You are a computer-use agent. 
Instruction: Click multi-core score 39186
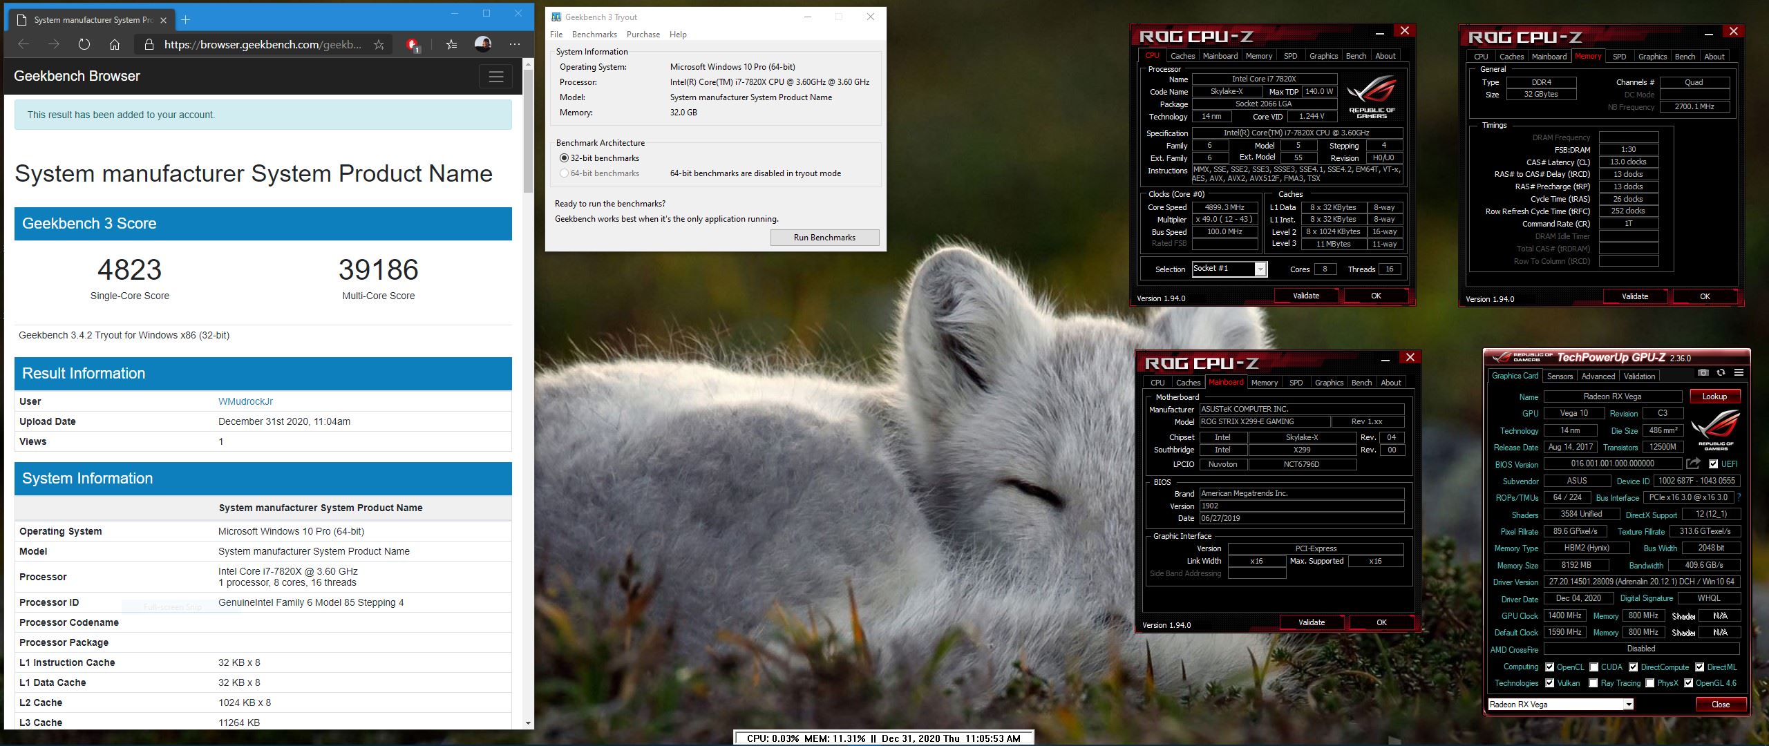click(379, 269)
